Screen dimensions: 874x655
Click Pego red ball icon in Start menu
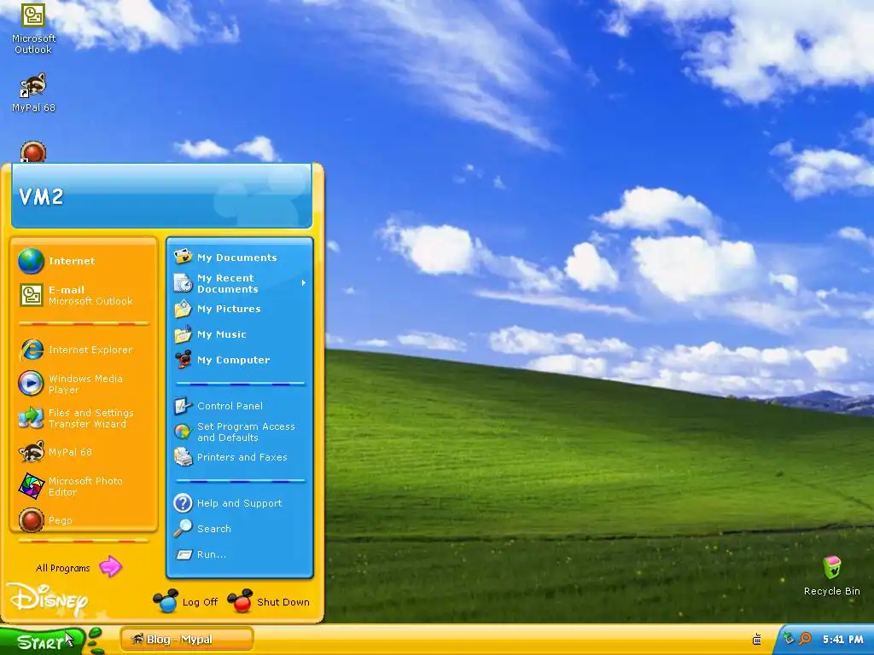(x=32, y=520)
